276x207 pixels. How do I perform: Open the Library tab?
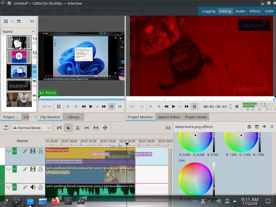tap(74, 117)
